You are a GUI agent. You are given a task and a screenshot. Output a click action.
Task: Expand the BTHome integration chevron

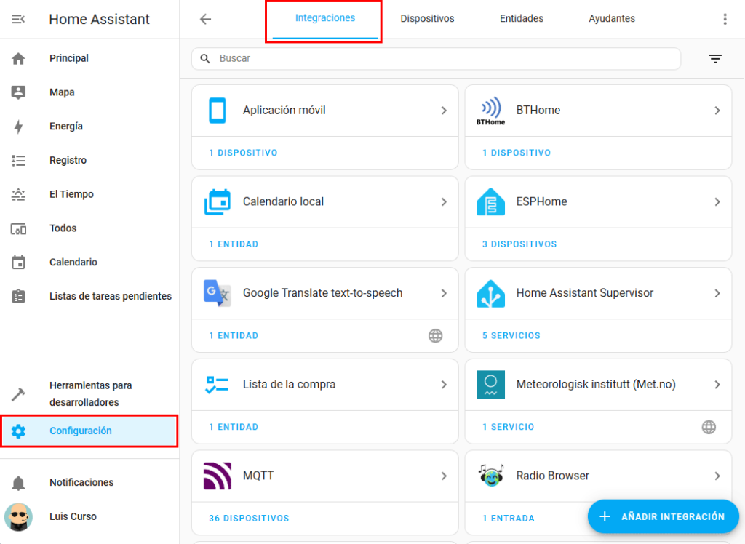(x=717, y=111)
